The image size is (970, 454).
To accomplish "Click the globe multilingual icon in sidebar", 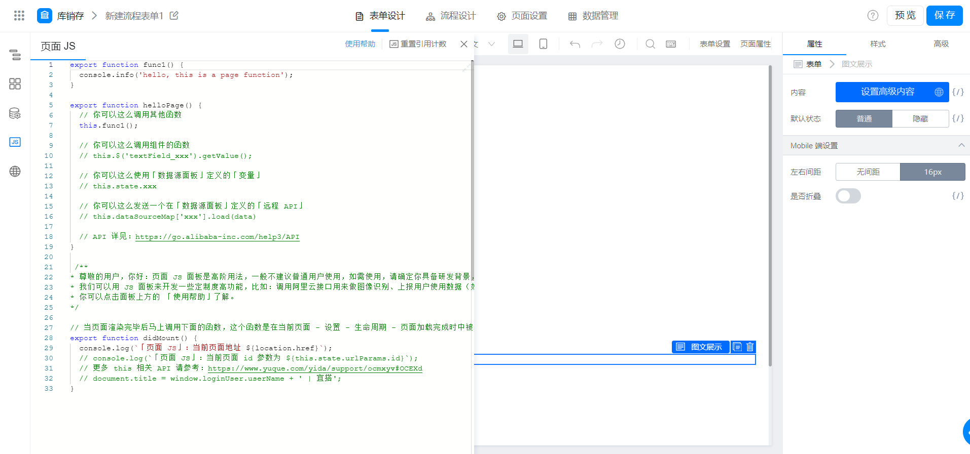I will click(x=15, y=172).
